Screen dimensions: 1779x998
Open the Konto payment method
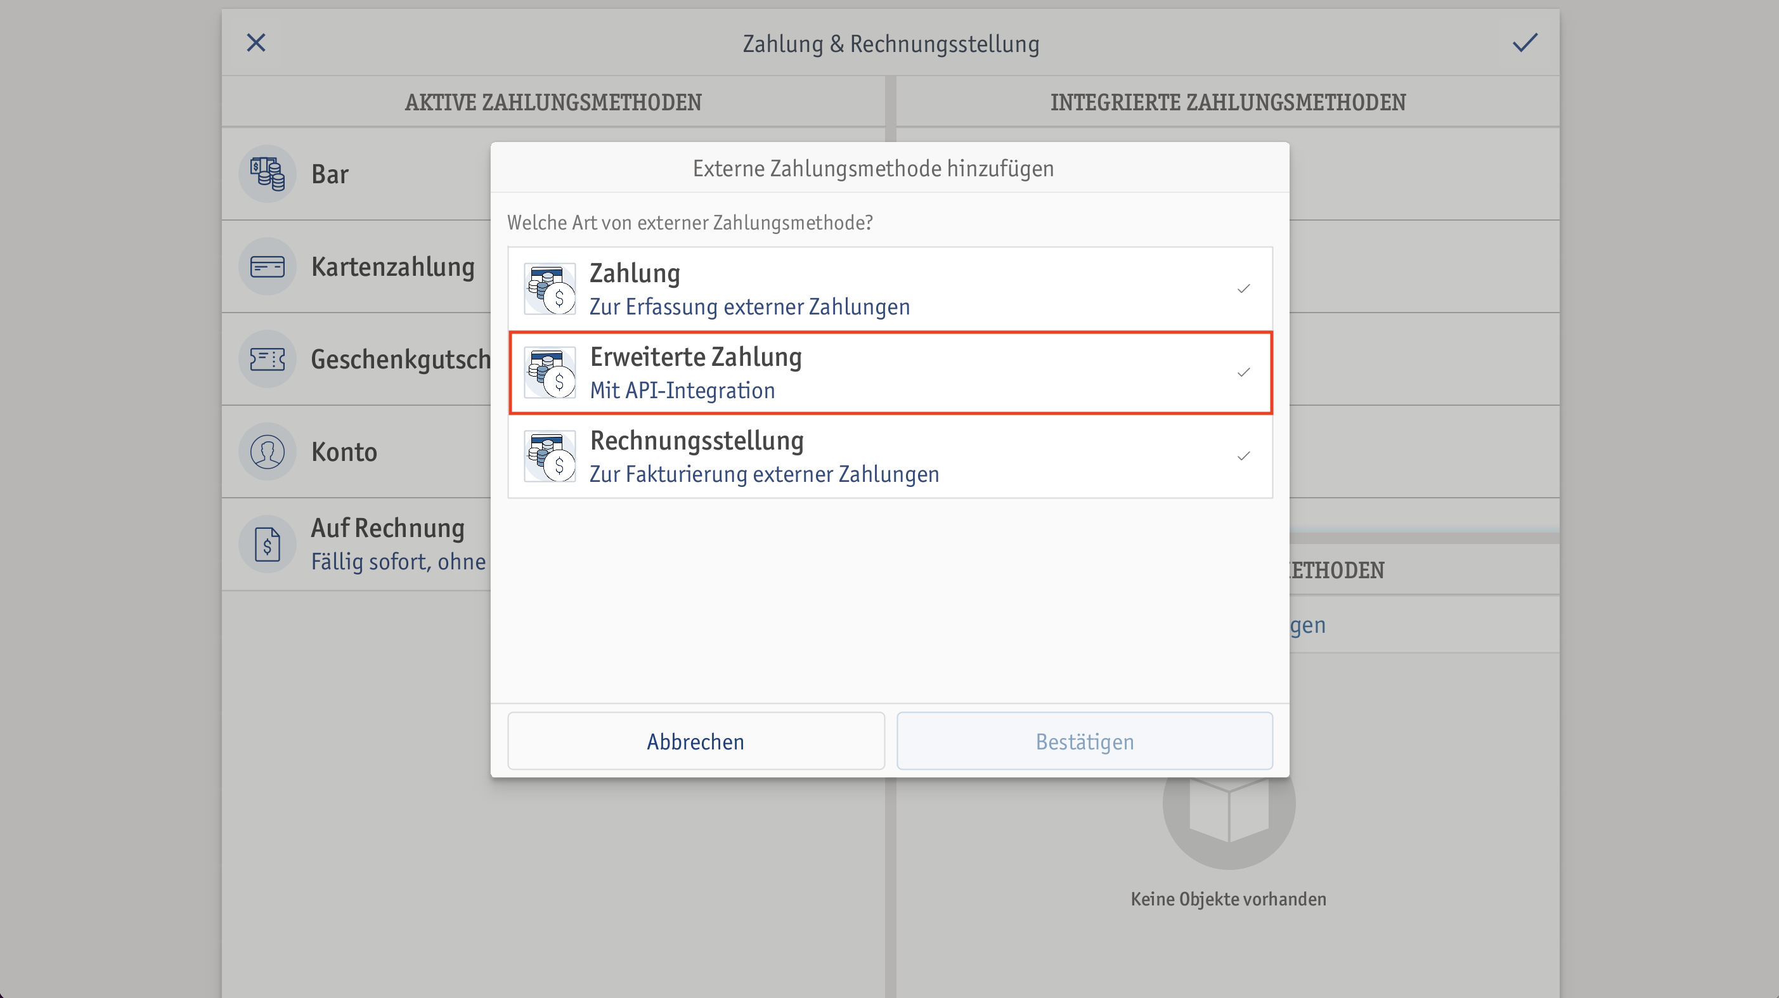click(x=356, y=451)
